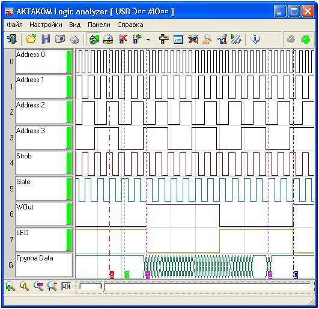
Task: Click the zoom out magnifier icon
Action: [38, 286]
